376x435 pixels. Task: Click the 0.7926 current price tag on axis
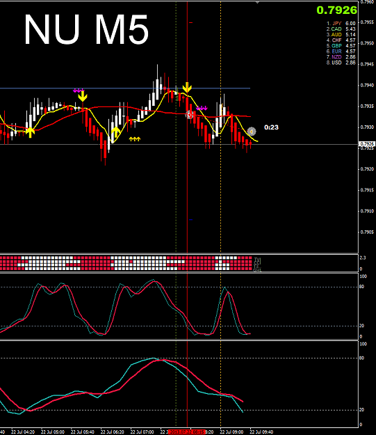pos(367,144)
